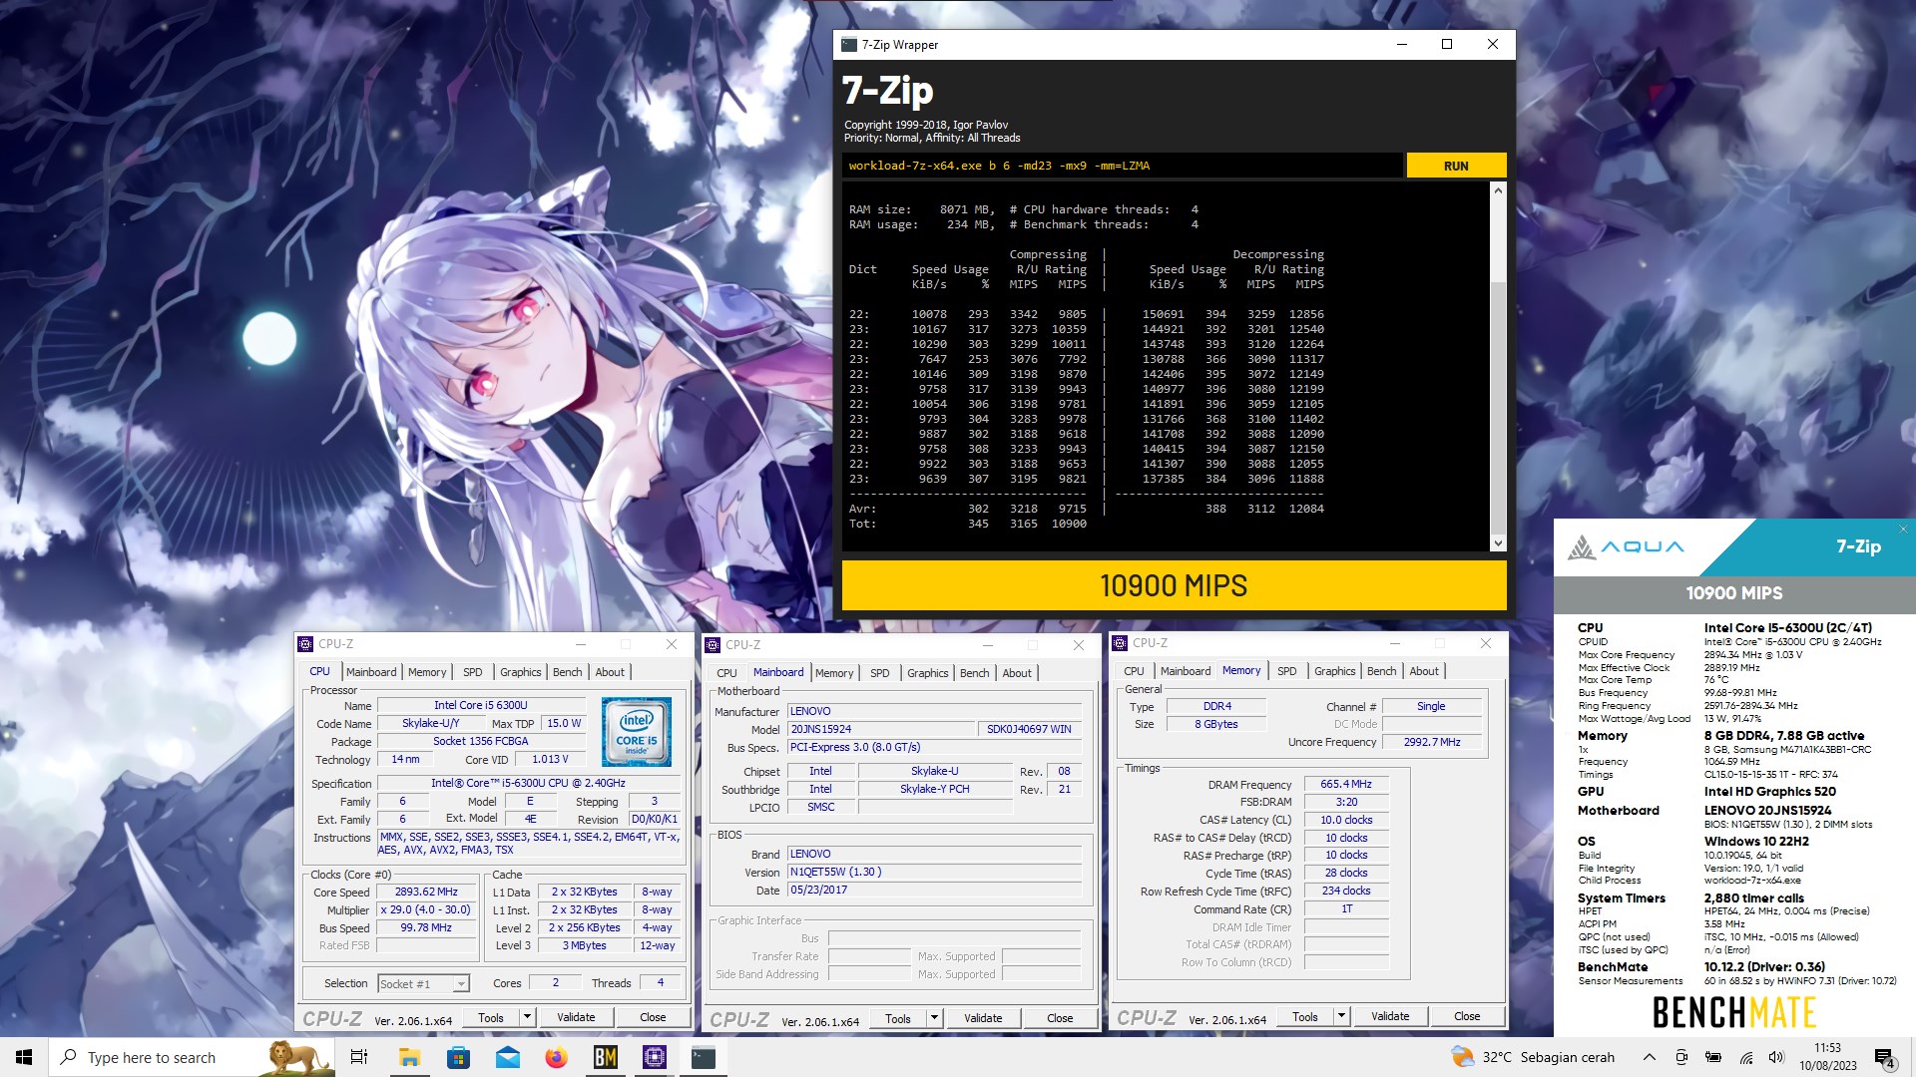
Task: Click Validate in the CPU-Z Memory window
Action: point(1390,1016)
